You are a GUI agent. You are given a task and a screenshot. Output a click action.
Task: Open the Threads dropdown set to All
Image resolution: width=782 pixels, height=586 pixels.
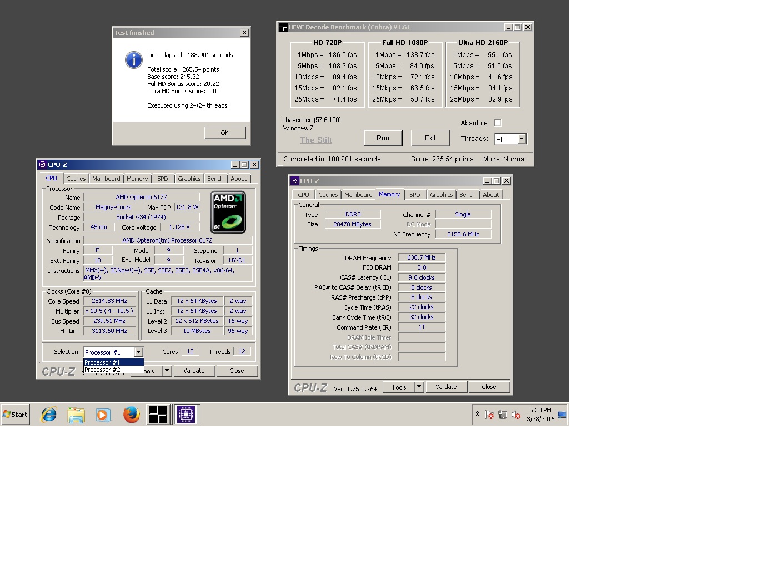(x=522, y=139)
